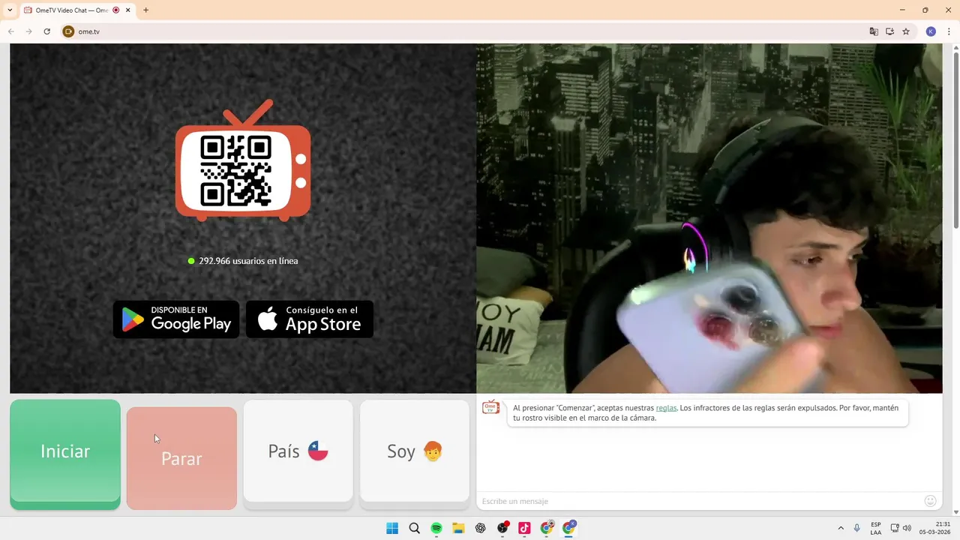
Task: Expand the tab search dropdown
Action: coord(10,10)
